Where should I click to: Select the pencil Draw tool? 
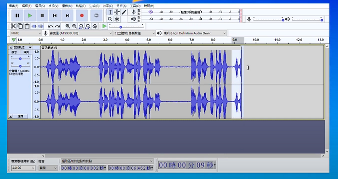point(124,12)
